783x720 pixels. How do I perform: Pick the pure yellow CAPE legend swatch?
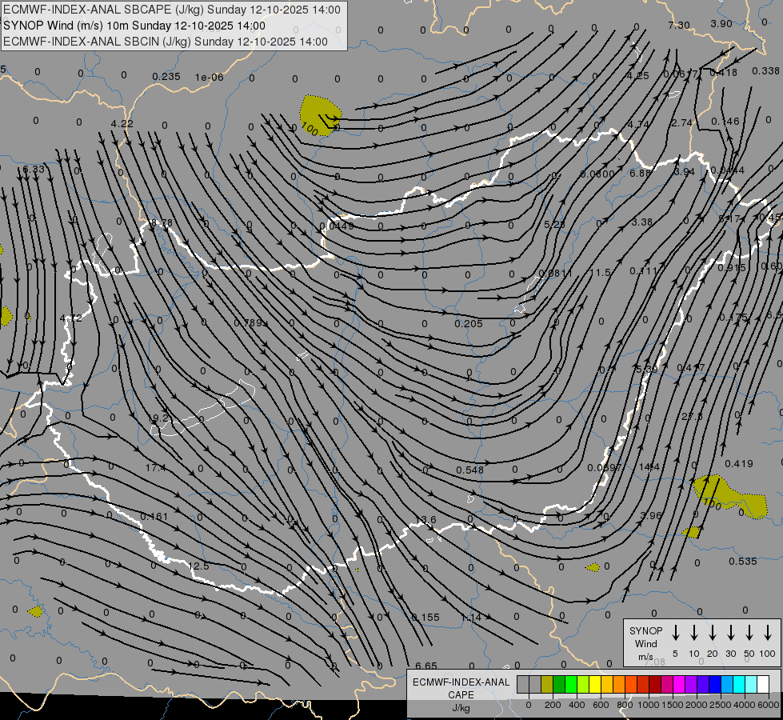pos(595,684)
